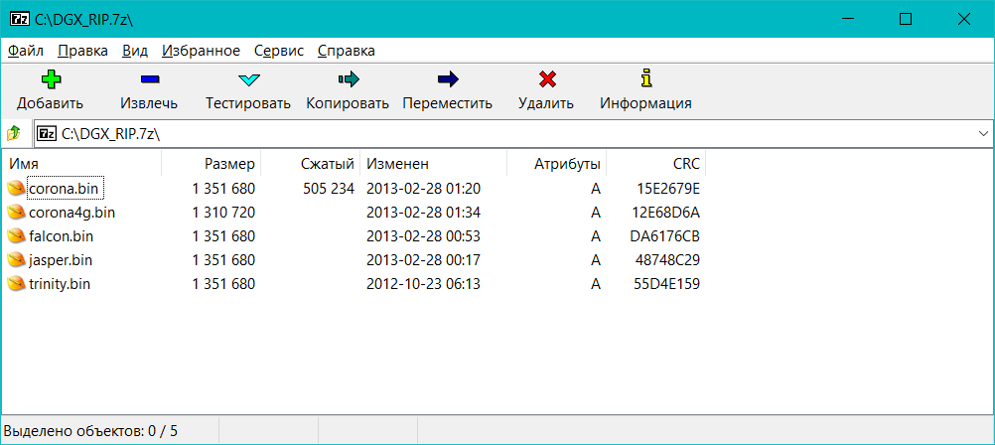Maximize the 7-Zip window

(906, 19)
